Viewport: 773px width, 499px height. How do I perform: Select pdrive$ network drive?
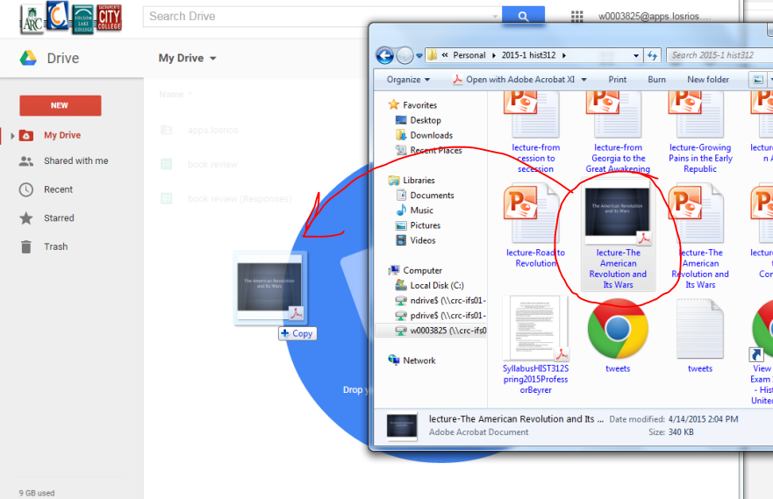440,315
